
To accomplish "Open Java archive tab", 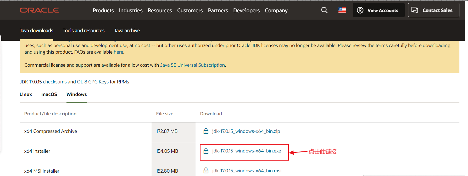I will 127,31.
